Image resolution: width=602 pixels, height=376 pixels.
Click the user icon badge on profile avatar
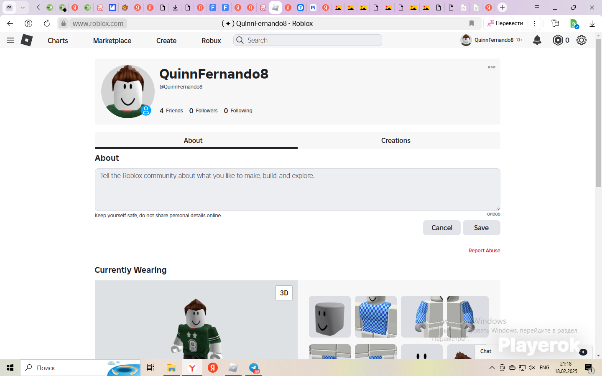[x=145, y=110]
